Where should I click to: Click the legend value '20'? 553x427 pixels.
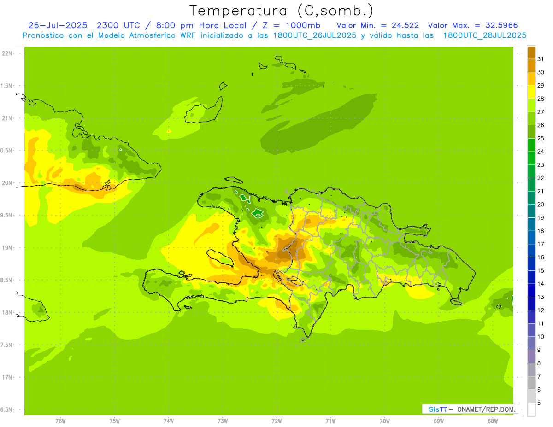coord(541,205)
